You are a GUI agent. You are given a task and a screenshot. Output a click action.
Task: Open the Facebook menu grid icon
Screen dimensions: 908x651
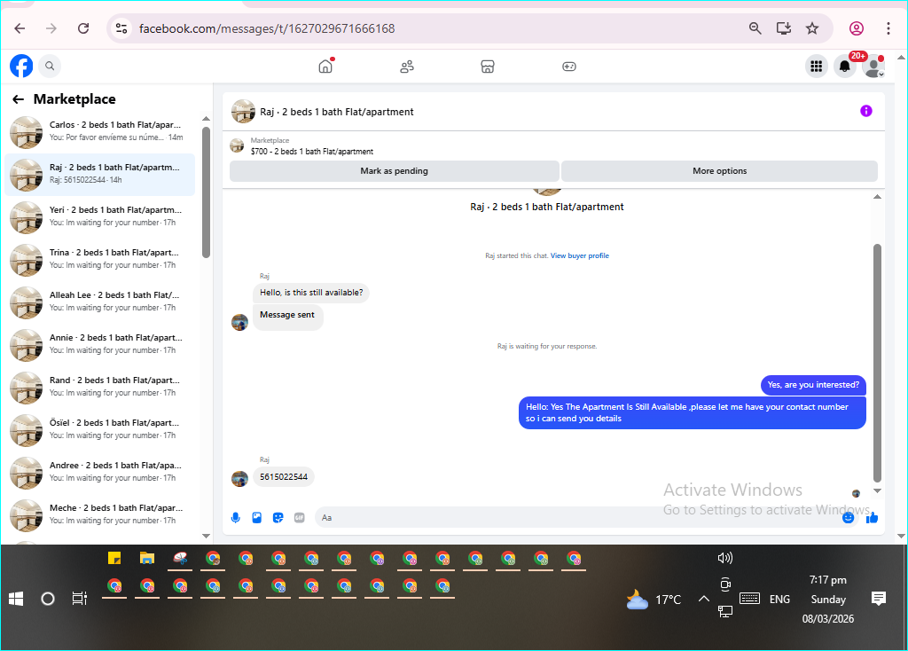(x=817, y=67)
